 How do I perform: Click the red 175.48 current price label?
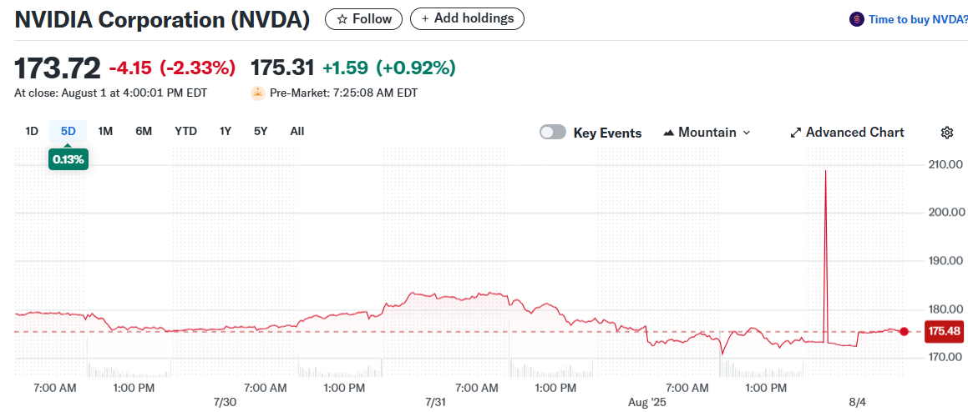point(945,331)
